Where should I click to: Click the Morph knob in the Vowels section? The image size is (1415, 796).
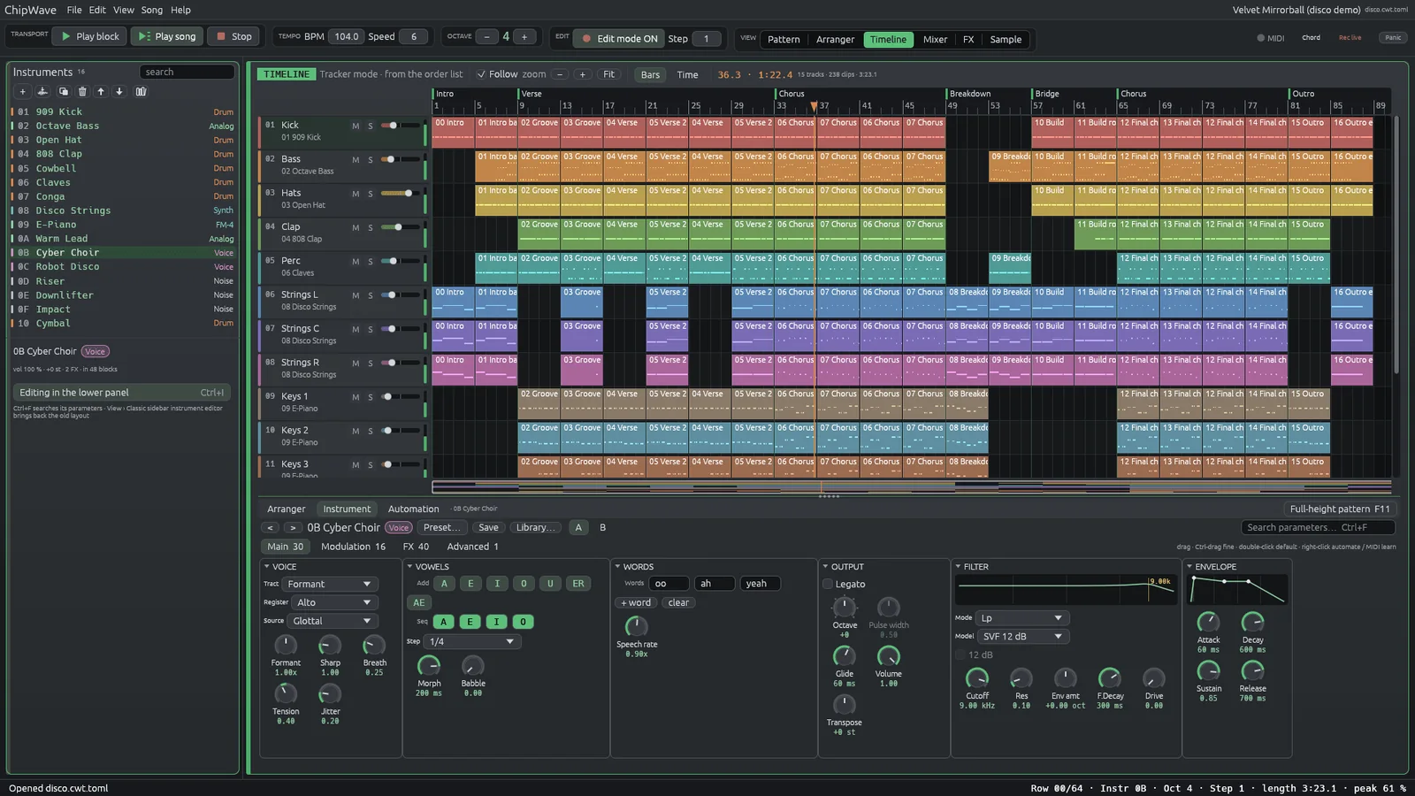tap(429, 665)
